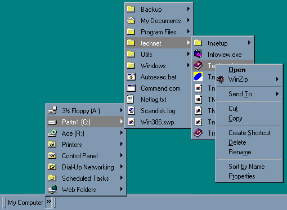Expand the tnsetup folder submenu arrow
This screenshot has width=287, height=210.
249,43
